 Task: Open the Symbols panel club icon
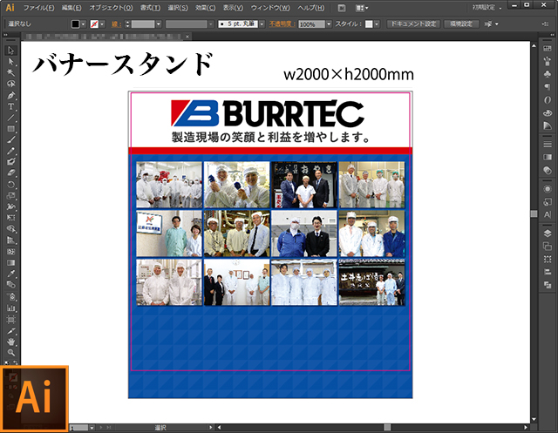point(548,74)
